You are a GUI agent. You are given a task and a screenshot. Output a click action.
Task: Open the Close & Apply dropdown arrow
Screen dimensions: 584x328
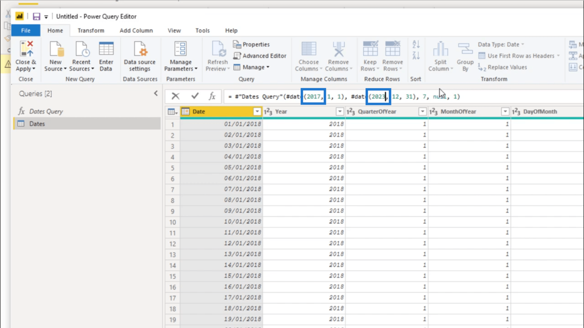(x=34, y=69)
